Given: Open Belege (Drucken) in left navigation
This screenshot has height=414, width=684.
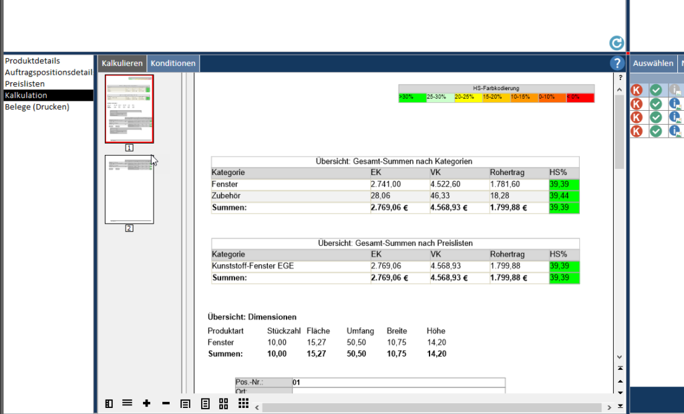Looking at the screenshot, I should 37,107.
